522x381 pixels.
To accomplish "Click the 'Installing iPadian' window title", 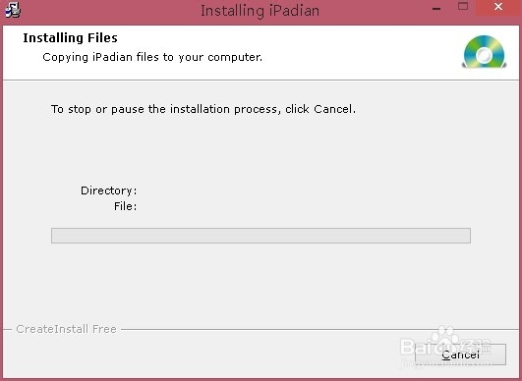I will [260, 11].
